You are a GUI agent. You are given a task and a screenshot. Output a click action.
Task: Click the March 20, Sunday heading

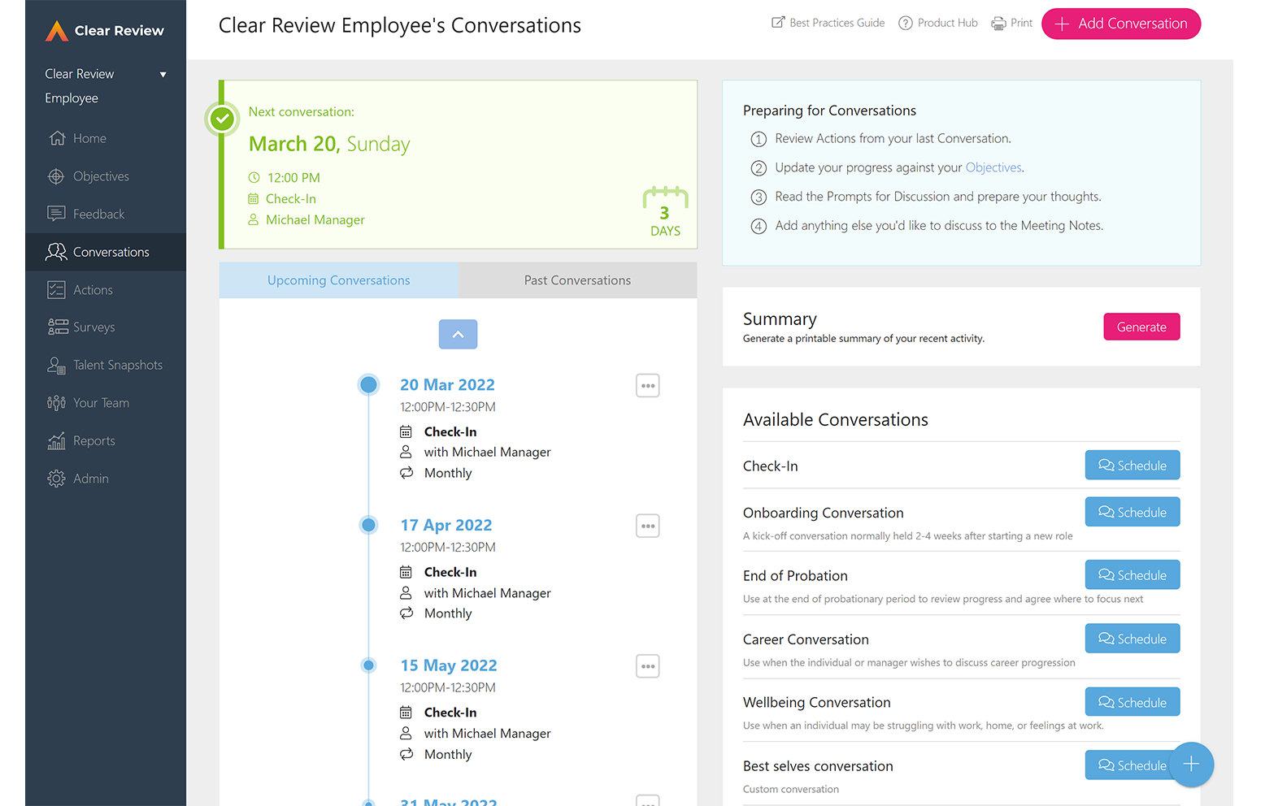click(329, 144)
